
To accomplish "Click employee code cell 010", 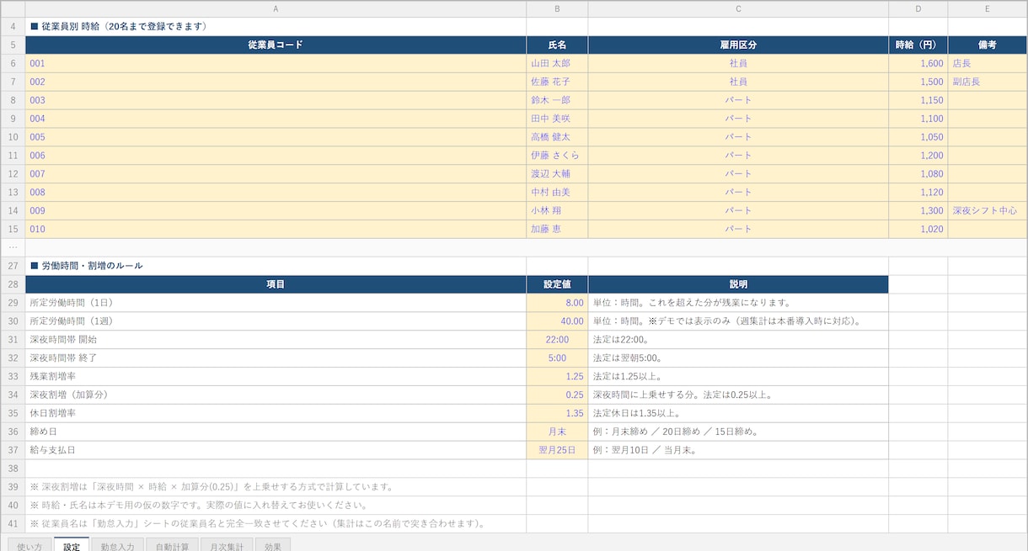I will tap(276, 229).
